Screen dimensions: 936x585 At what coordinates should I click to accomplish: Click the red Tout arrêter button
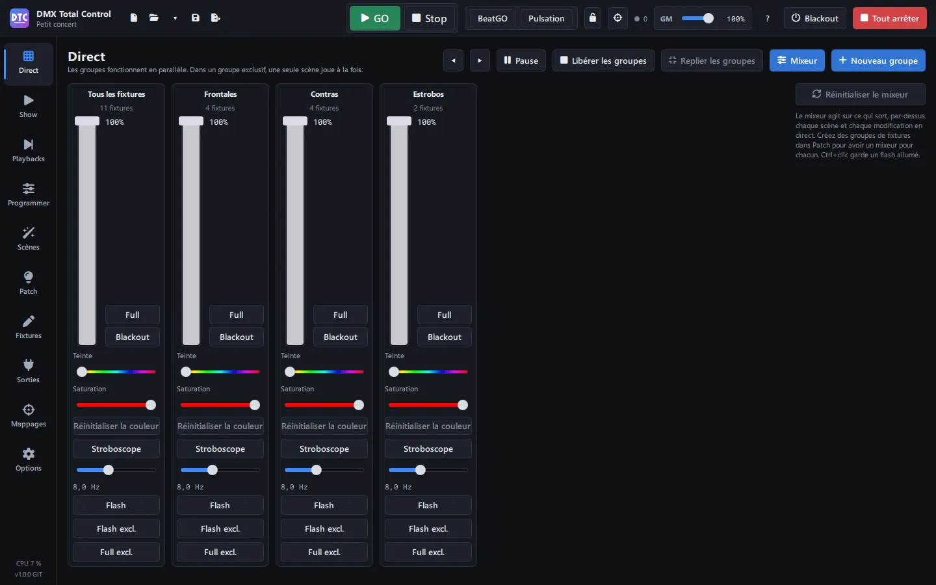click(890, 18)
